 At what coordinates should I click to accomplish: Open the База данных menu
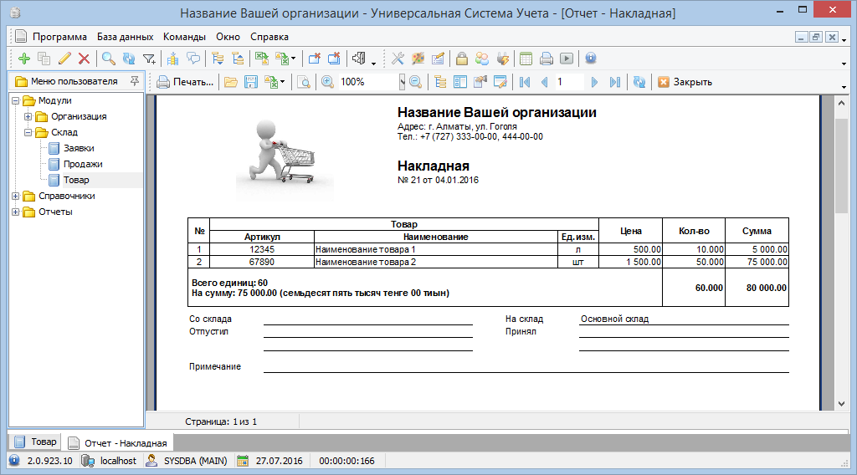click(125, 37)
